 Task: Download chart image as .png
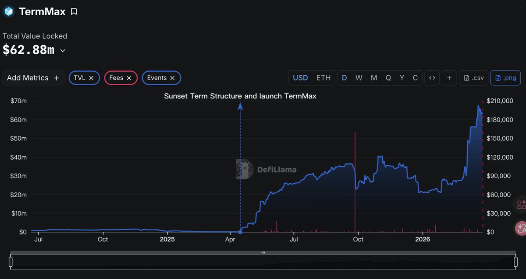pos(505,78)
